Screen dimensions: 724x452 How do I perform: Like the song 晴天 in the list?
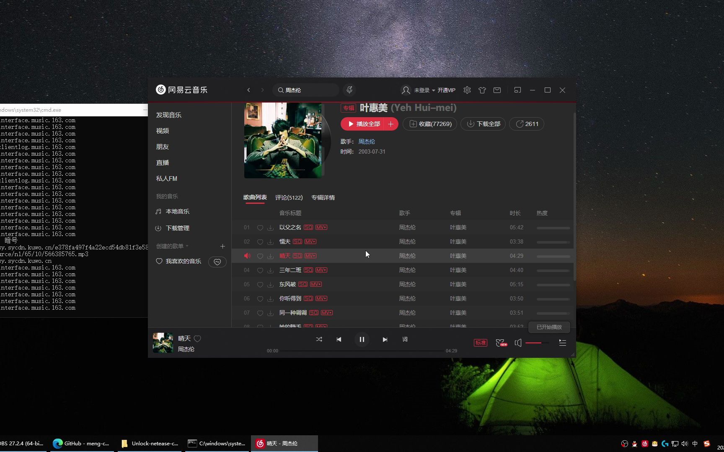point(260,256)
